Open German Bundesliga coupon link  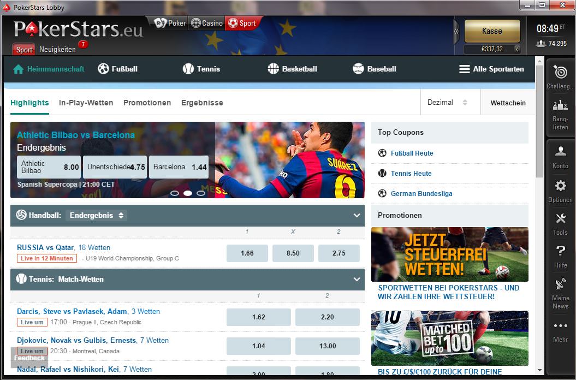click(x=421, y=193)
